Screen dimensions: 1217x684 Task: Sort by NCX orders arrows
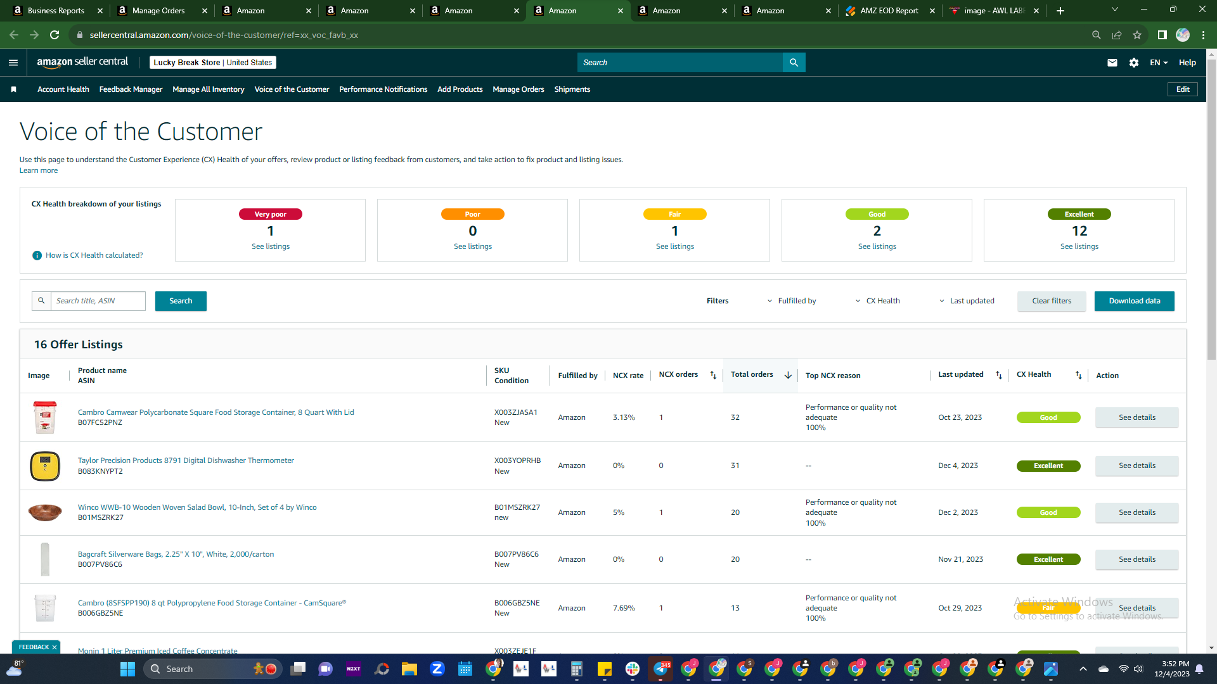(x=713, y=375)
